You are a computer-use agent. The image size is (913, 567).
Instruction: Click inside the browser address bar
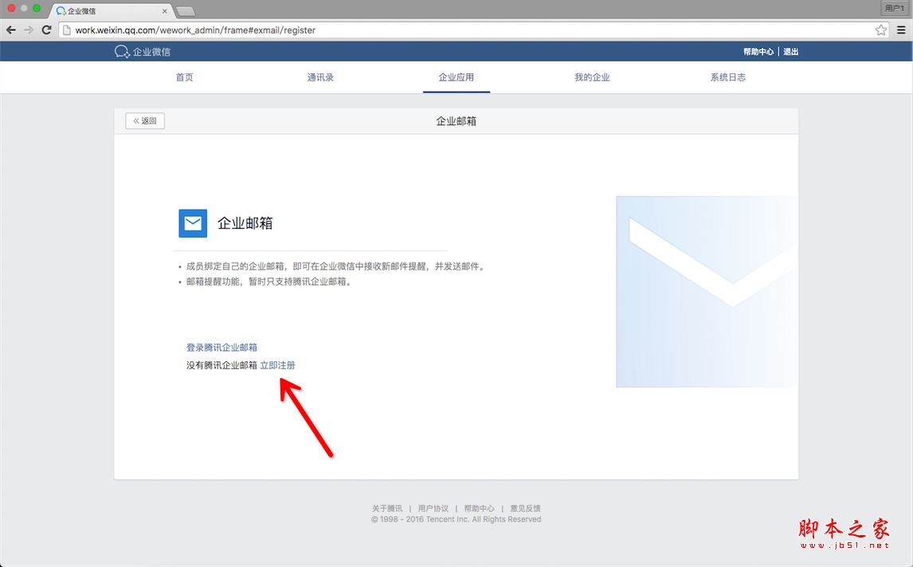click(x=319, y=29)
